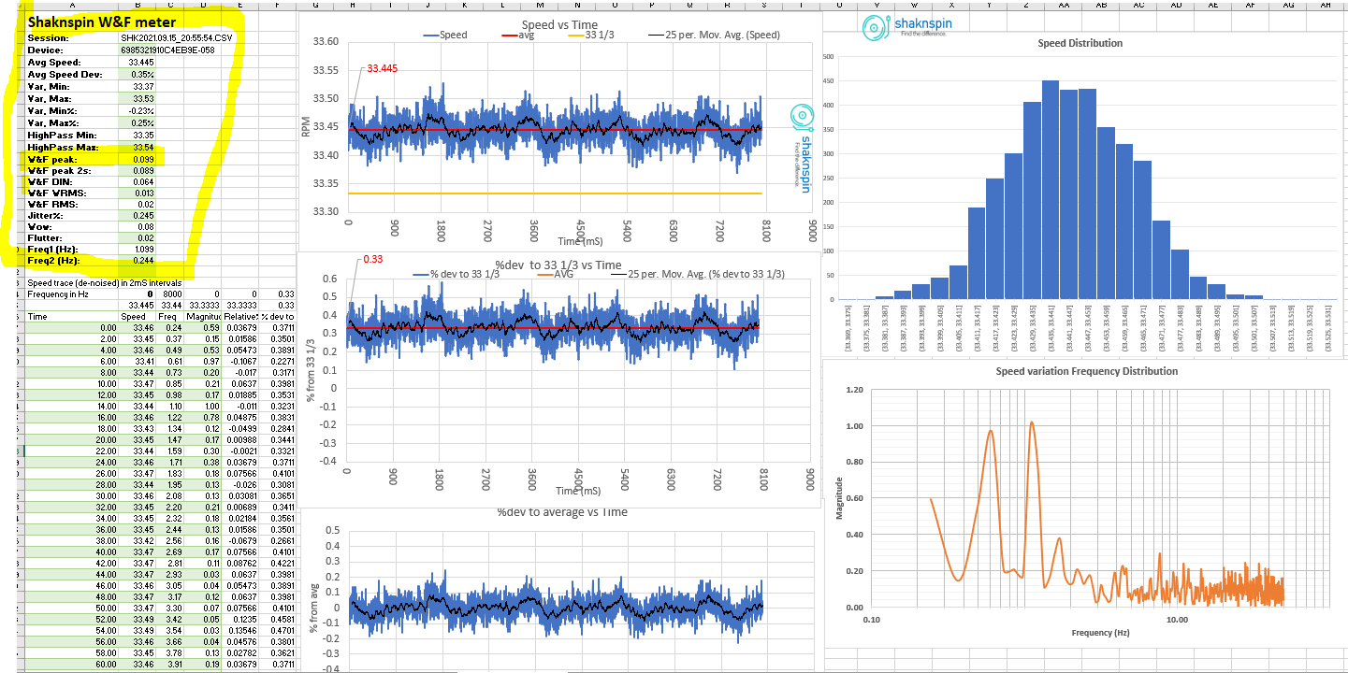This screenshot has height=673, width=1348.
Task: Select the highlighted 'W&F peak:' label cell
Action: [72, 159]
